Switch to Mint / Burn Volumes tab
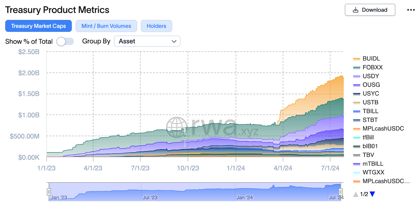Image resolution: width=419 pixels, height=202 pixels. pyautogui.click(x=106, y=26)
